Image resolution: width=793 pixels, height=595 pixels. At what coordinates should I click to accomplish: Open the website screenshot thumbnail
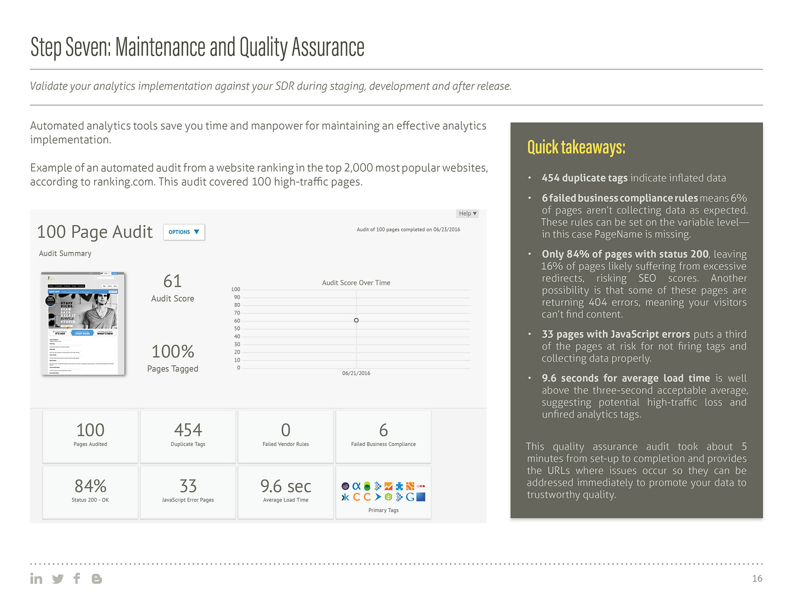pyautogui.click(x=83, y=324)
